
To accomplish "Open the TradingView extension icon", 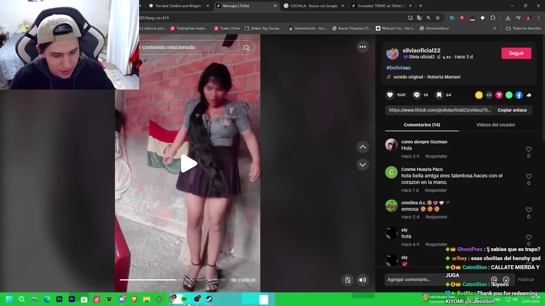I will pyautogui.click(x=452, y=18).
